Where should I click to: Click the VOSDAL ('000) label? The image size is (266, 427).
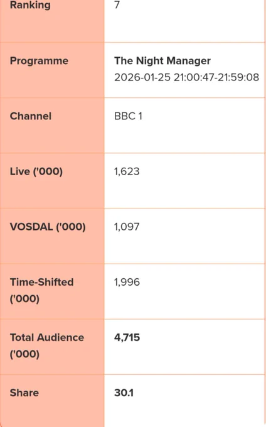pyautogui.click(x=48, y=227)
